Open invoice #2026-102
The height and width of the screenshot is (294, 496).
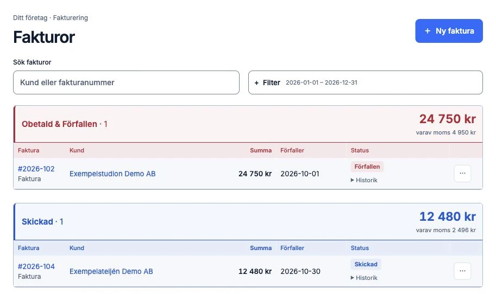pos(36,169)
